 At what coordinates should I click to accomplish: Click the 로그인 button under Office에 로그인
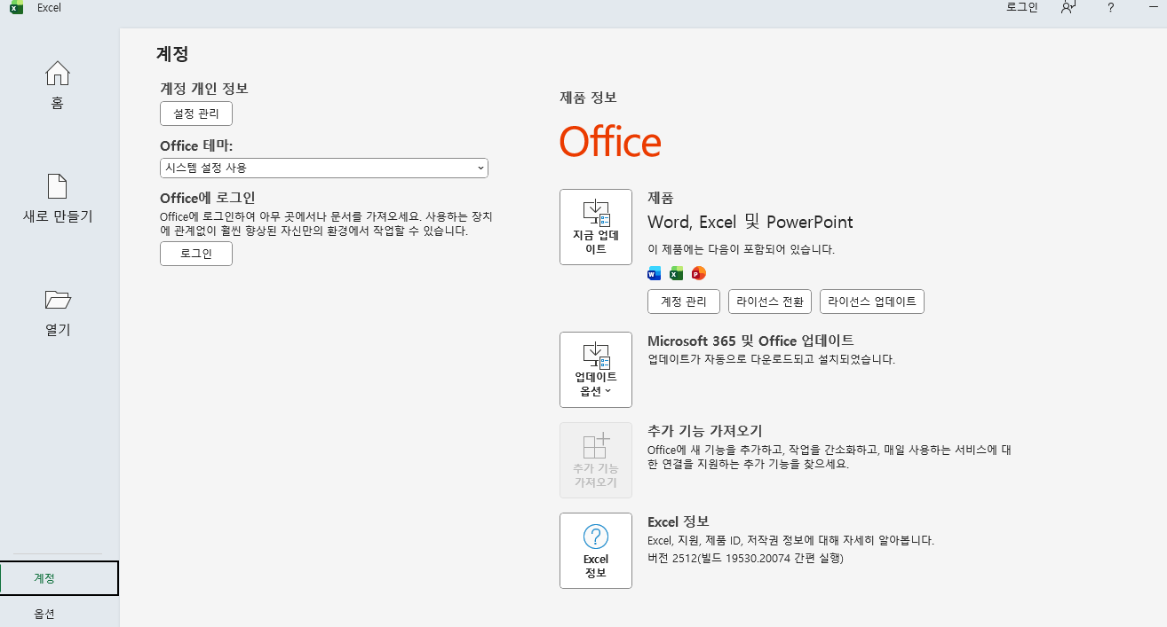(196, 254)
